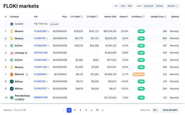Click the Bitfinex logo in row 9

point(12,89)
